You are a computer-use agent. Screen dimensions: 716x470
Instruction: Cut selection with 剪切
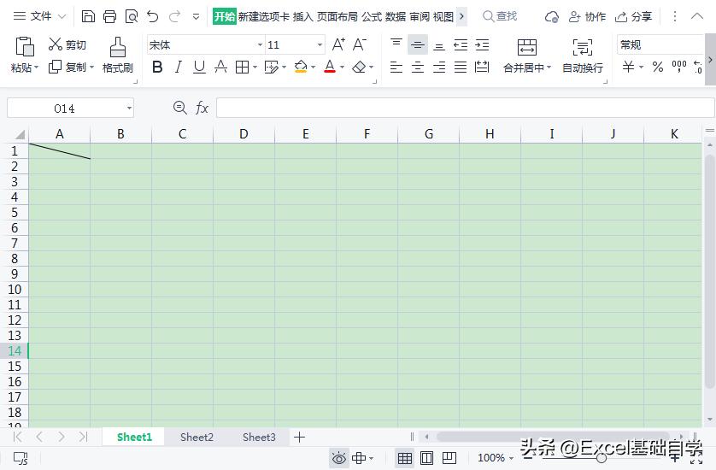(x=67, y=44)
